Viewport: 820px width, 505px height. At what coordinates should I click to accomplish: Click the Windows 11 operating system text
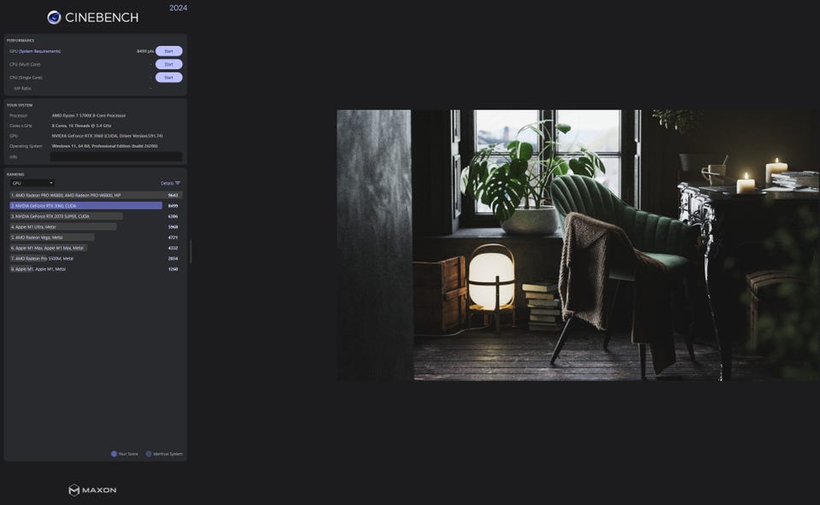pos(104,146)
